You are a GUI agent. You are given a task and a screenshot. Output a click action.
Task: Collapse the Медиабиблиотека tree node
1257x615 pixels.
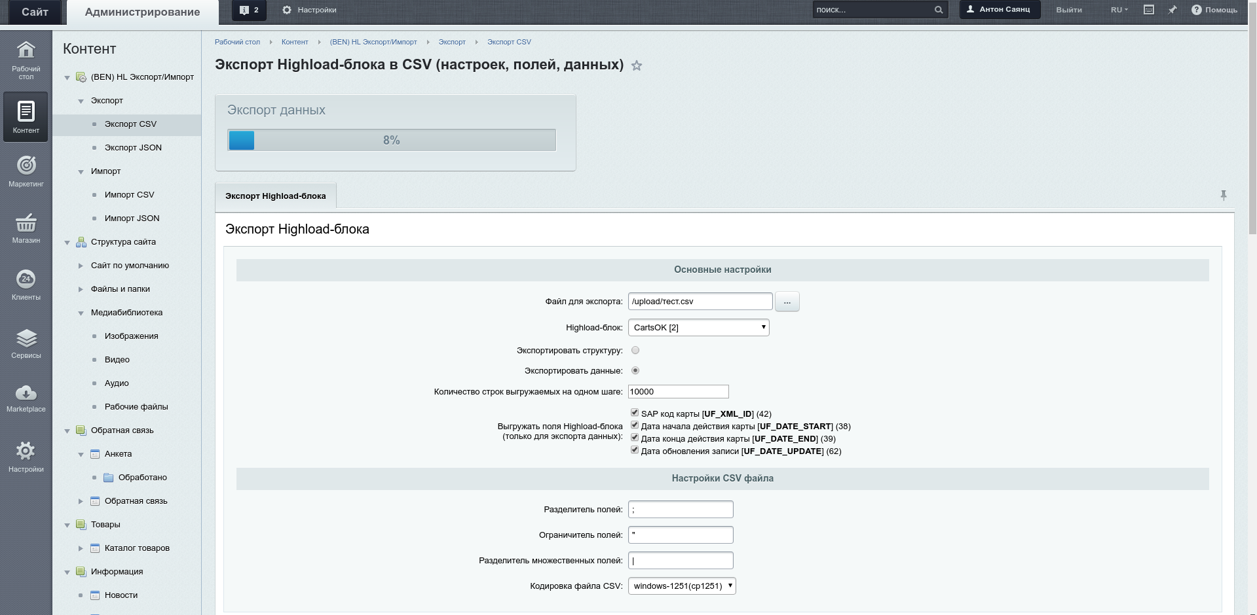pos(81,313)
